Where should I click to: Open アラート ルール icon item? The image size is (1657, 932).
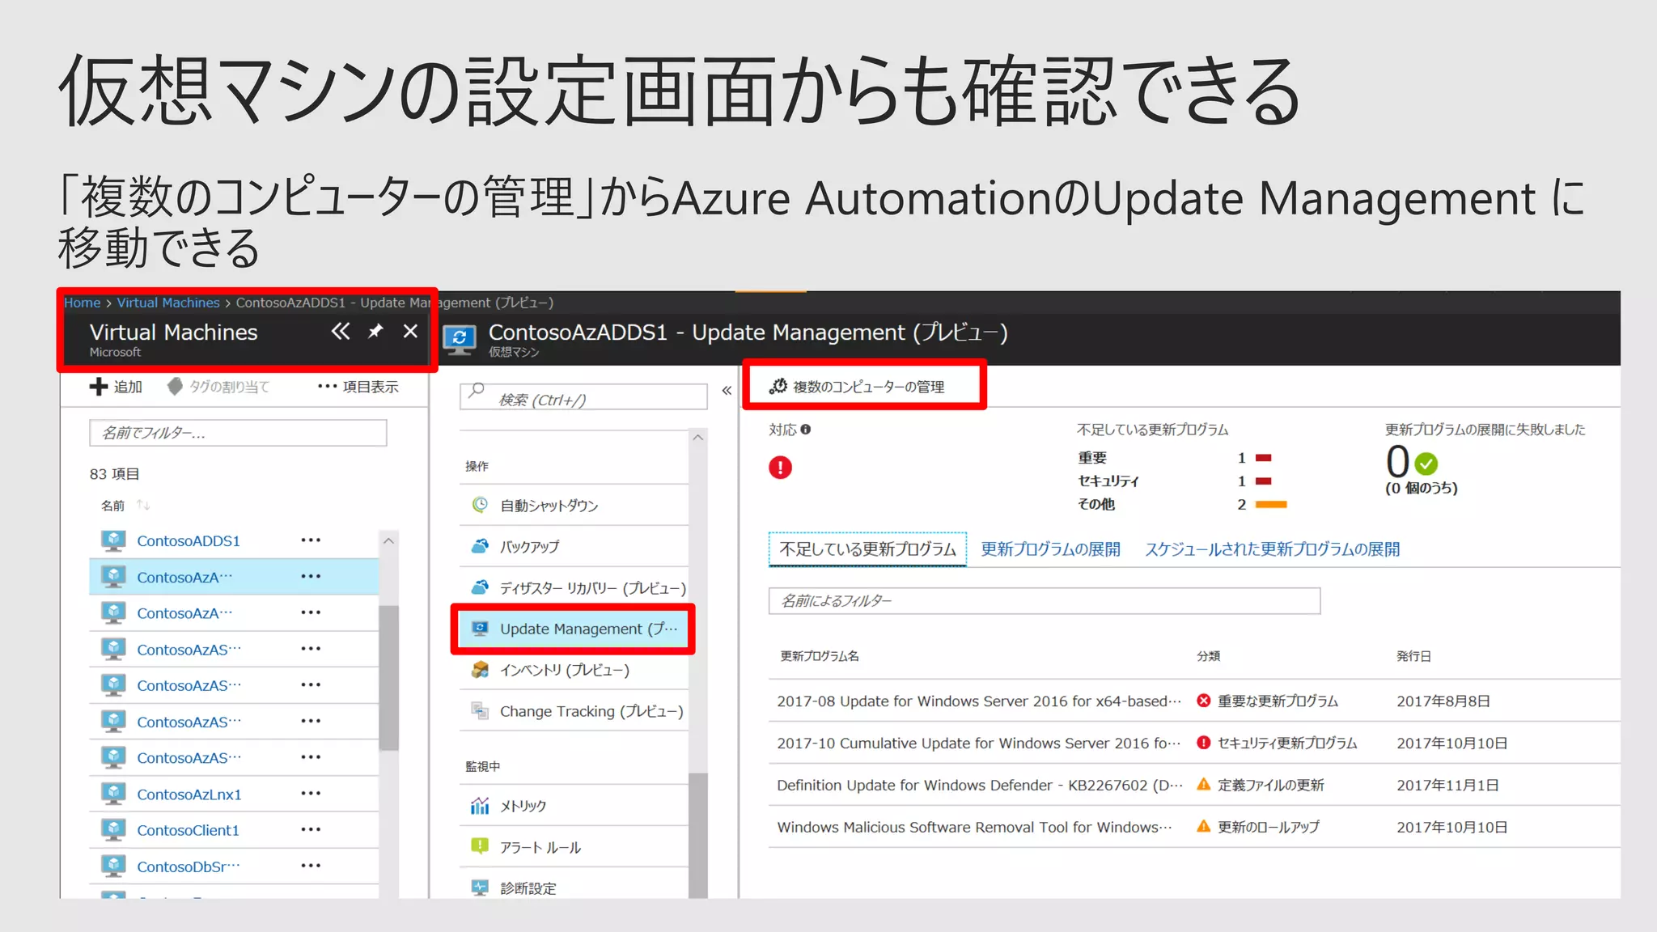tap(480, 846)
